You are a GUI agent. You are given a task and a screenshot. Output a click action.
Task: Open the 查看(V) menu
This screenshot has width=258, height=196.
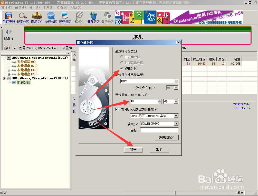62,7
